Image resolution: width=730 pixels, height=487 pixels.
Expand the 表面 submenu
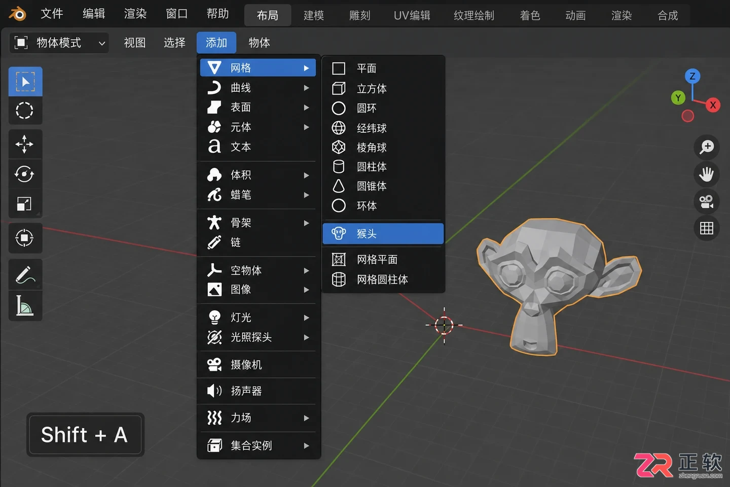pos(258,108)
